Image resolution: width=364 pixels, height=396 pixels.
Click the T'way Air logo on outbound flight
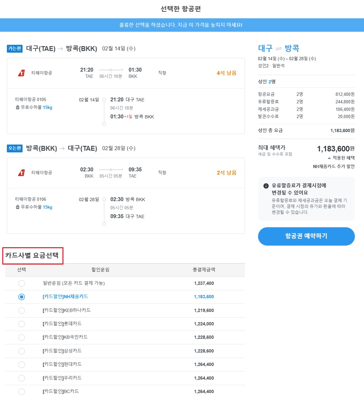[22, 73]
